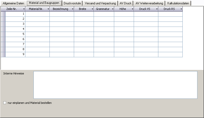Enable nur einplanen und Material bestellen checkbox
Viewport: 204px width, 118px height.
(x=5, y=103)
